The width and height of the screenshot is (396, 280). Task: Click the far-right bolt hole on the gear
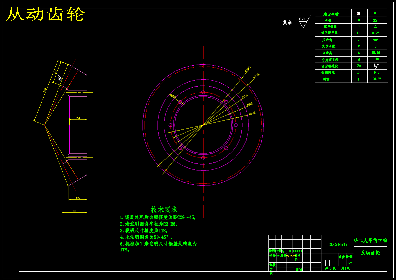[x=236, y=125]
